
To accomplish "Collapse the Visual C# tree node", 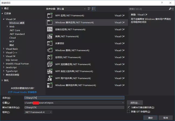I will tap(4, 19).
